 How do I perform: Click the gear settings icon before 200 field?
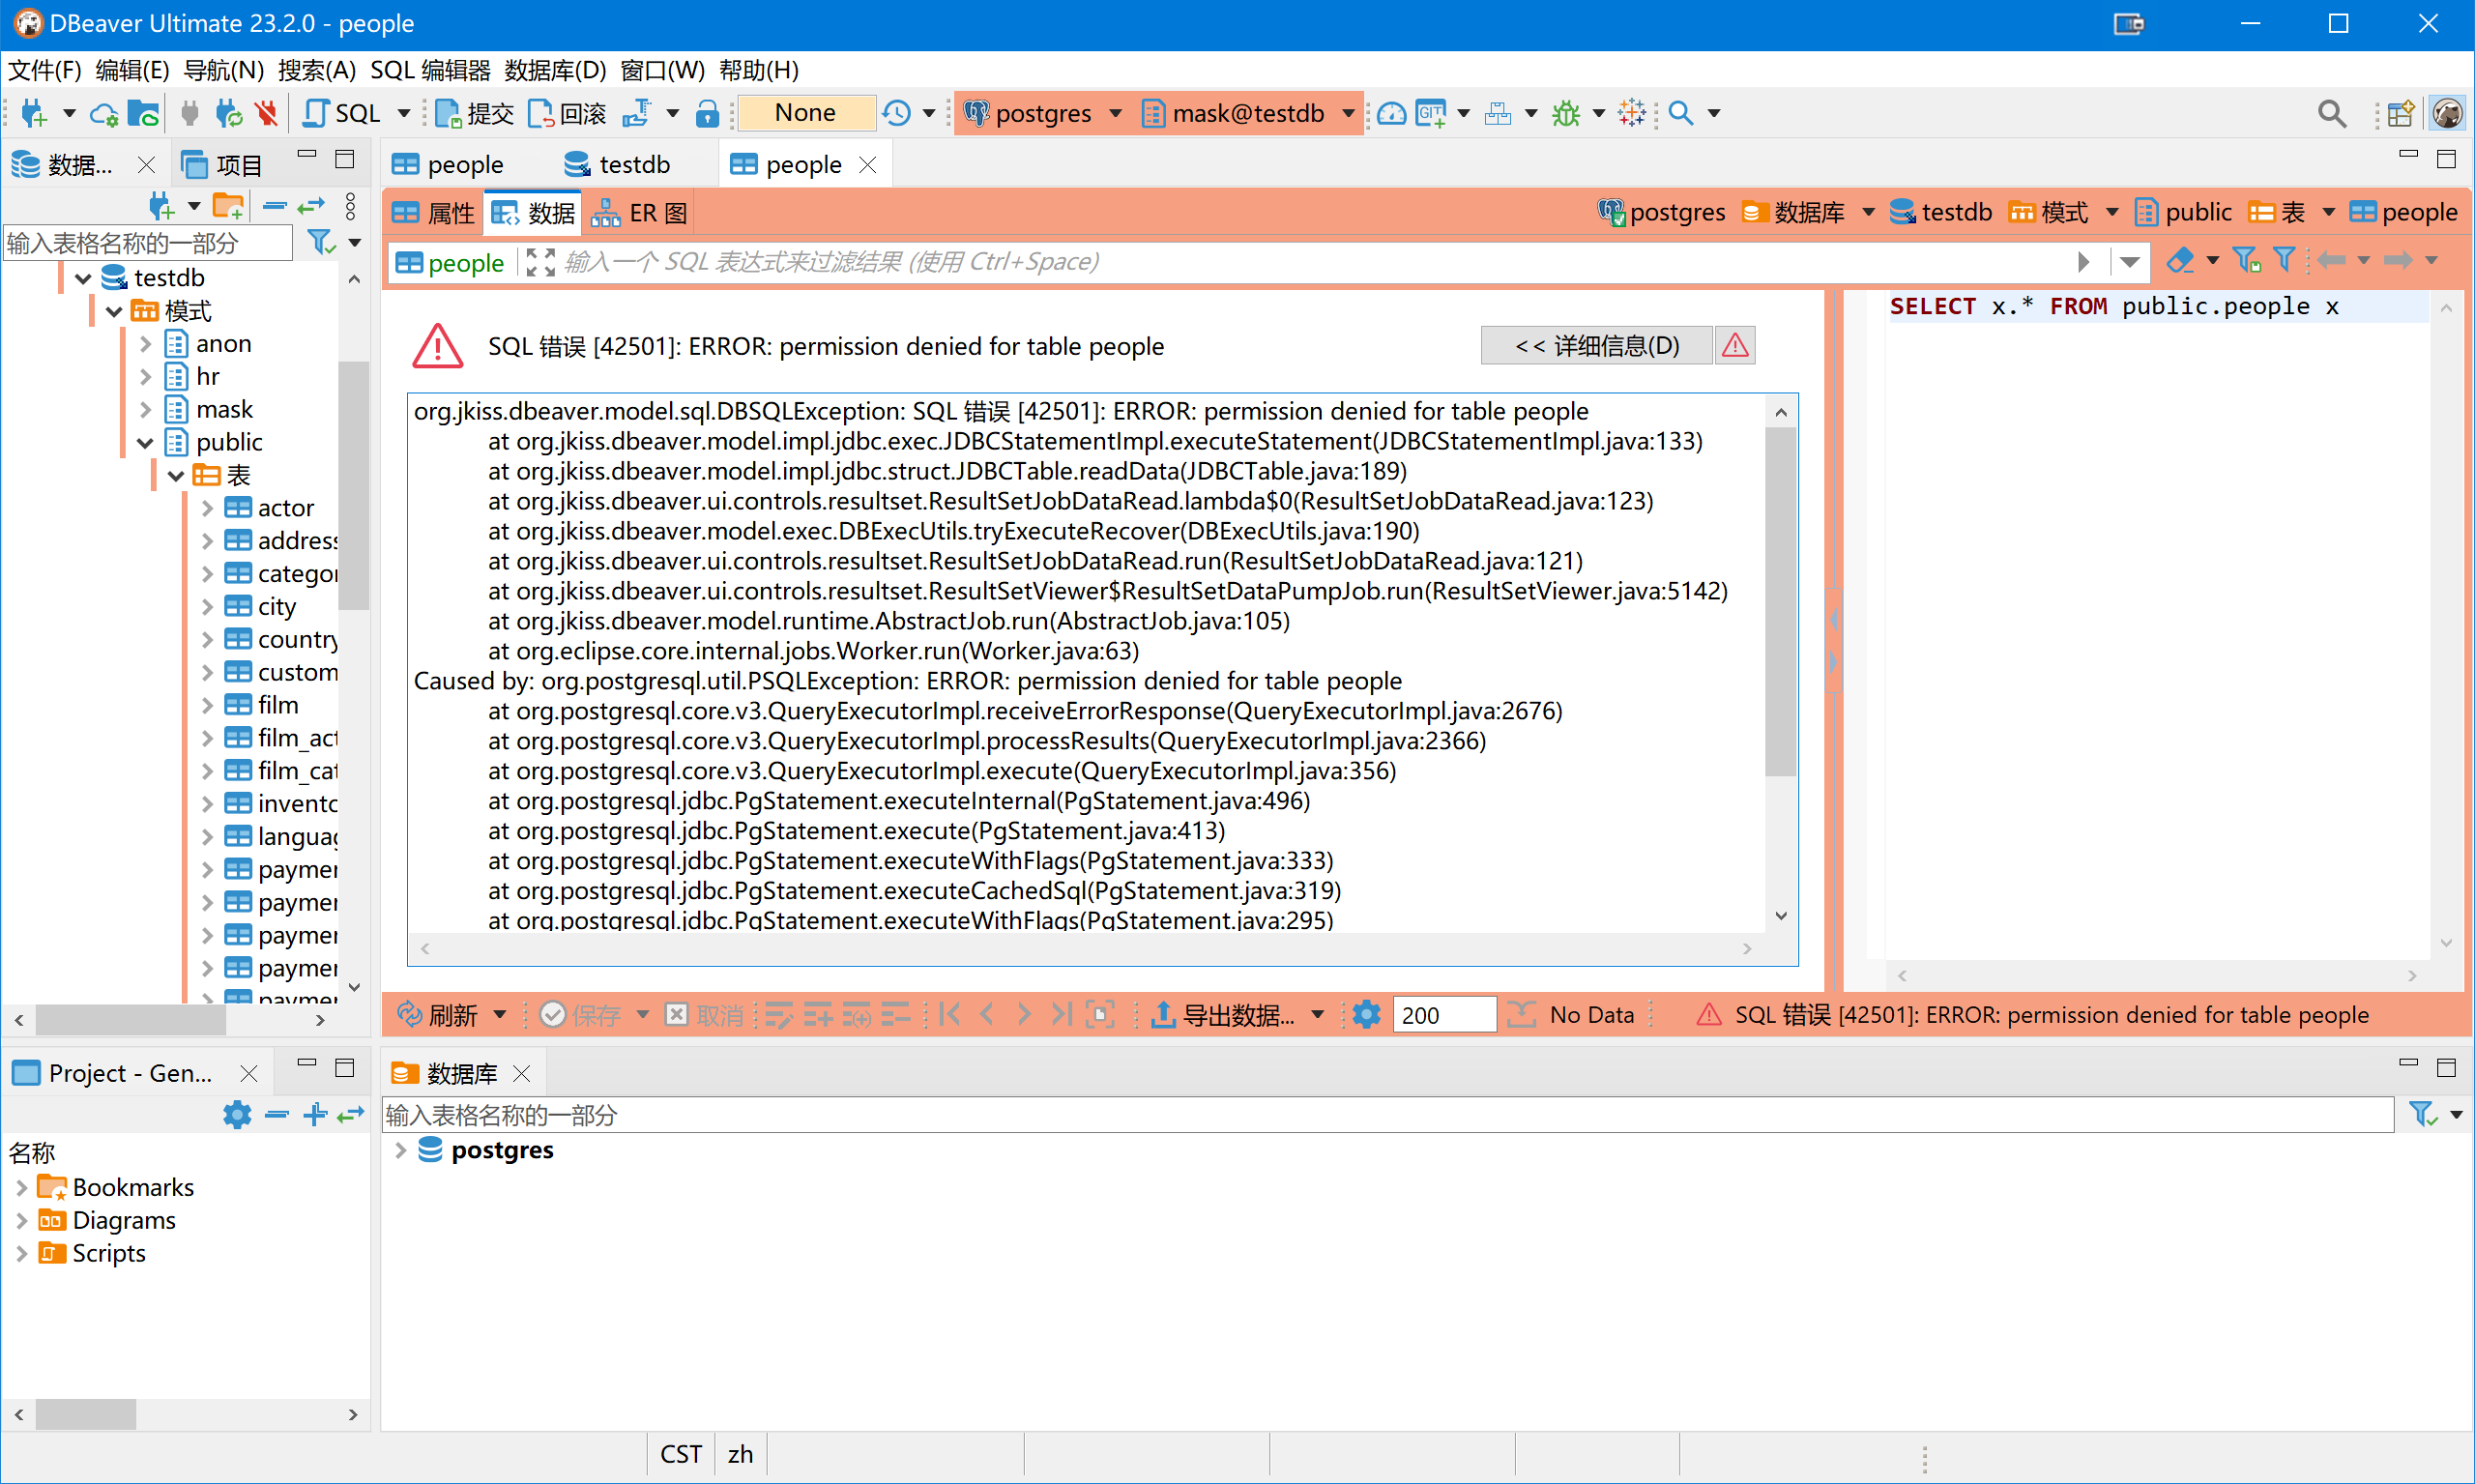pyautogui.click(x=1366, y=1015)
